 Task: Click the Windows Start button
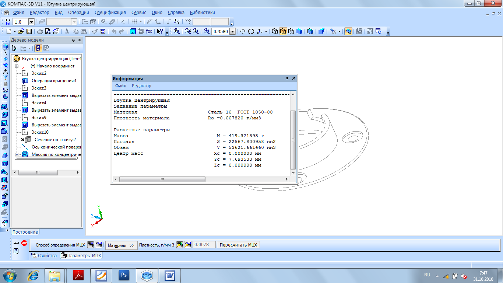pos(9,275)
